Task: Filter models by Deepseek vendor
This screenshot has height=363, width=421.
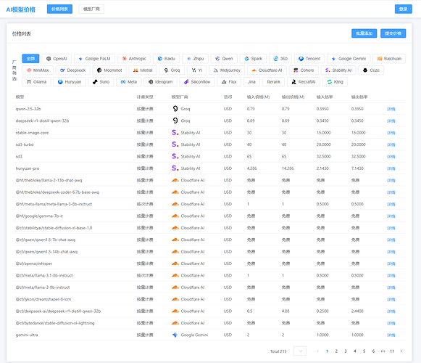Action: click(x=73, y=70)
